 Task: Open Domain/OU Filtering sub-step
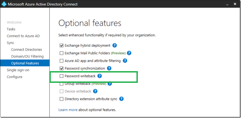click(27, 56)
